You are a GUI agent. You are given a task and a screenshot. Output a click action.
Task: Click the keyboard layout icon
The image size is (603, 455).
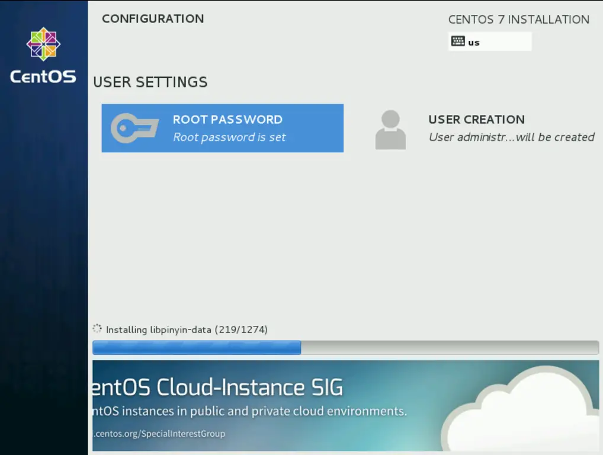coord(458,41)
